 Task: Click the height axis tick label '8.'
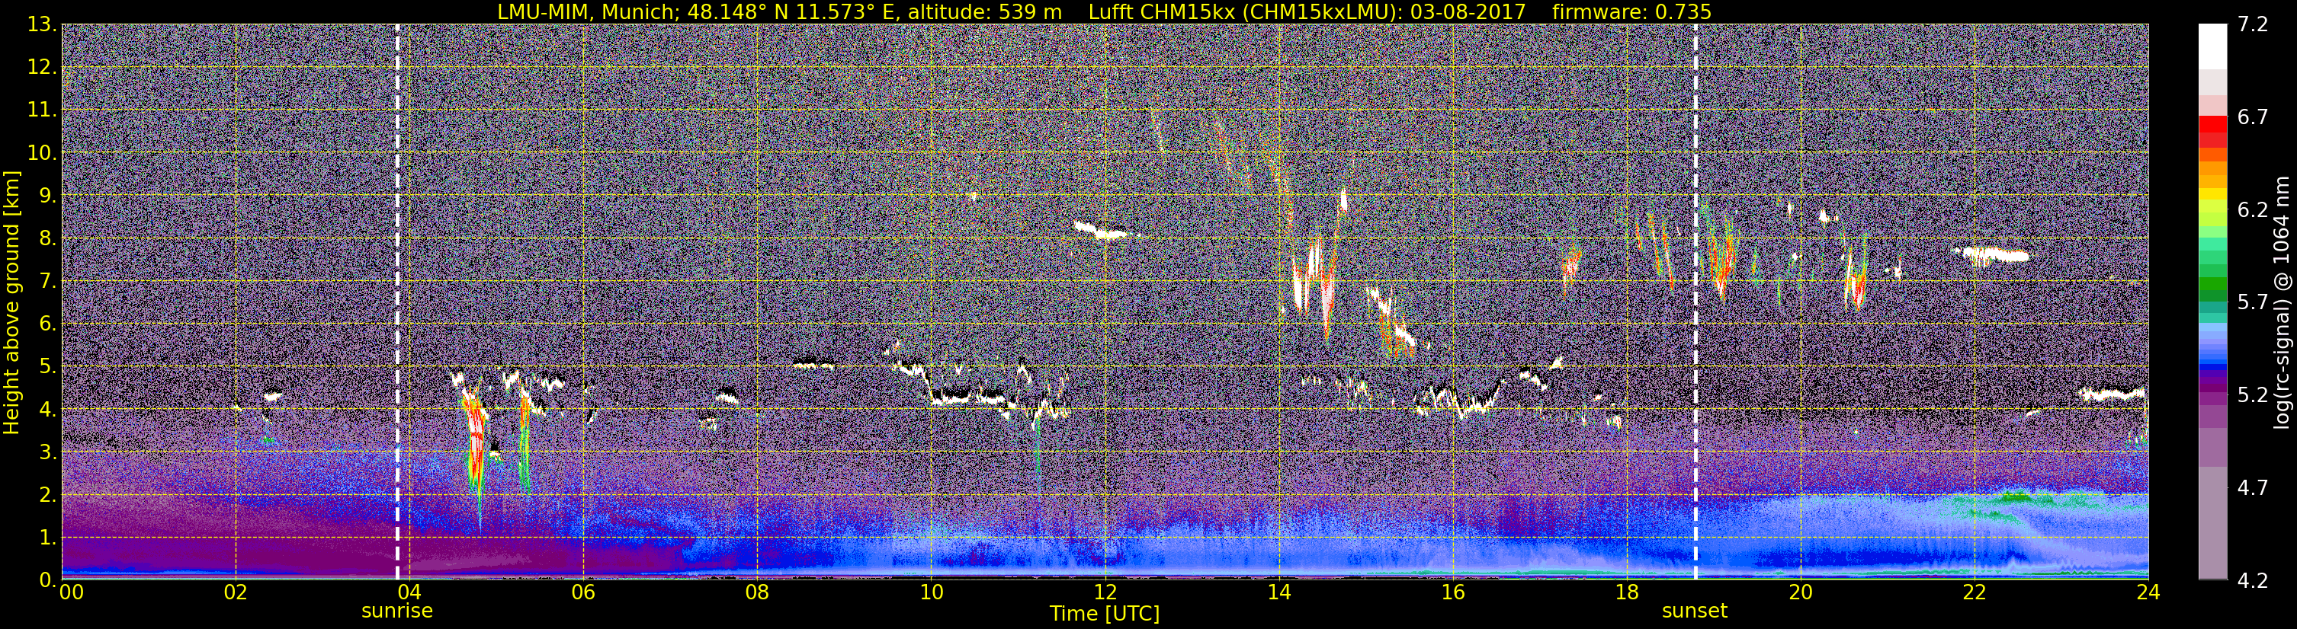coord(47,238)
